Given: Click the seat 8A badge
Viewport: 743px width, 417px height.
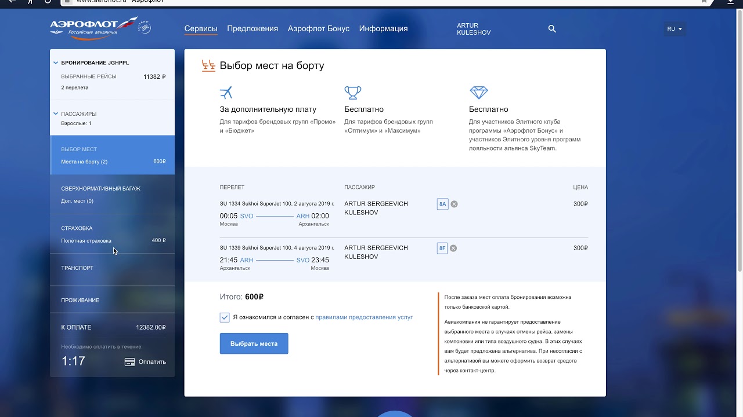Looking at the screenshot, I should tap(442, 204).
